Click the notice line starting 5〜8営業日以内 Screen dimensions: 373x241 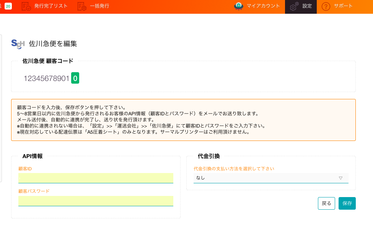pyautogui.click(x=138, y=113)
